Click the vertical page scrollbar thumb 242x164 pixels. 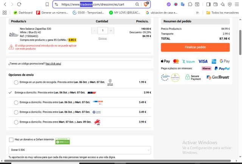240,42
